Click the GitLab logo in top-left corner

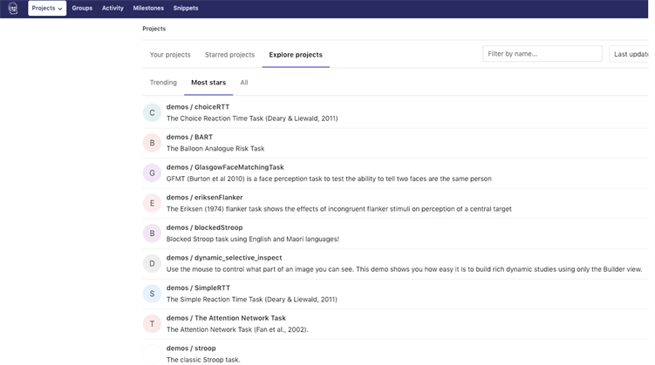[12, 9]
